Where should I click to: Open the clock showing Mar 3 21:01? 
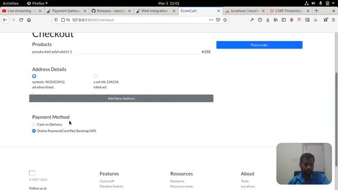click(169, 3)
